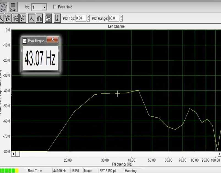Zoom out to full view
This screenshot has height=173, width=221.
[x=23, y=18]
